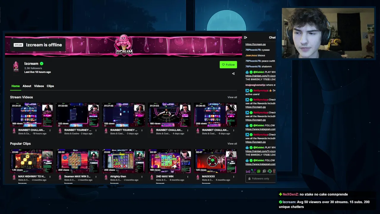This screenshot has width=380, height=214.
Task: Open the Videos tab
Action: coord(39,86)
